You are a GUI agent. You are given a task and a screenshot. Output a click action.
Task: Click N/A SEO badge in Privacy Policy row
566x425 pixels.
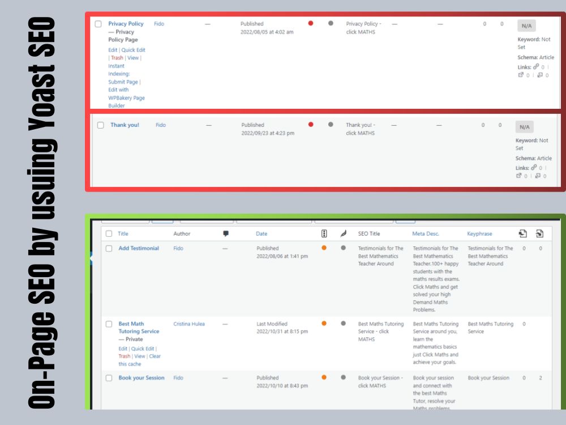(x=526, y=25)
